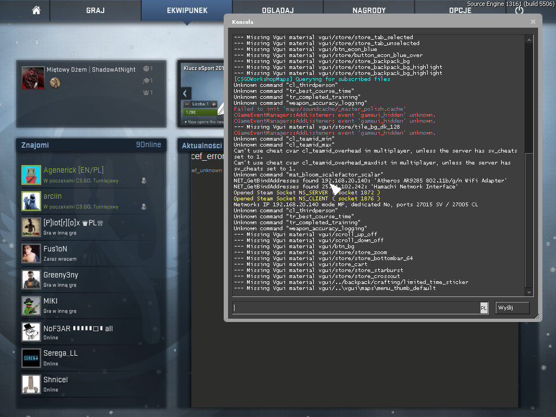Click Fus1oN avatar
The height and width of the screenshot is (417, 556).
(31, 253)
